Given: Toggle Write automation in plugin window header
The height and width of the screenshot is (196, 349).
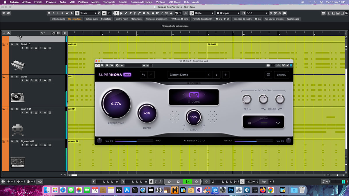Looking at the screenshot, I should [x=112, y=65].
